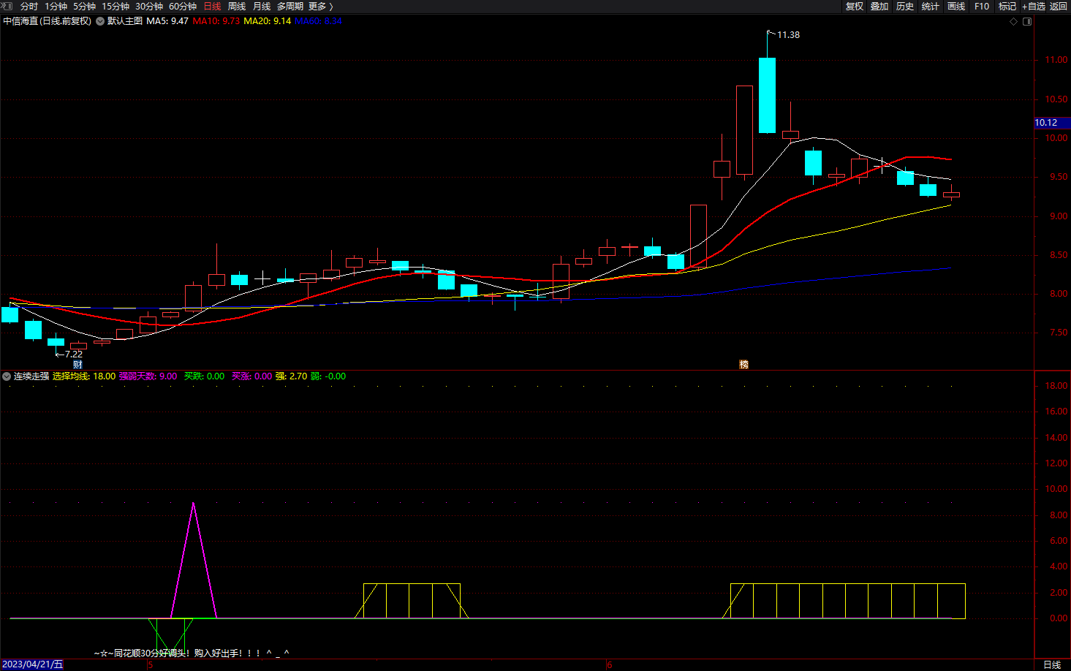Switch to 60分钟 period
Image resolution: width=1071 pixels, height=671 pixels.
(183, 6)
